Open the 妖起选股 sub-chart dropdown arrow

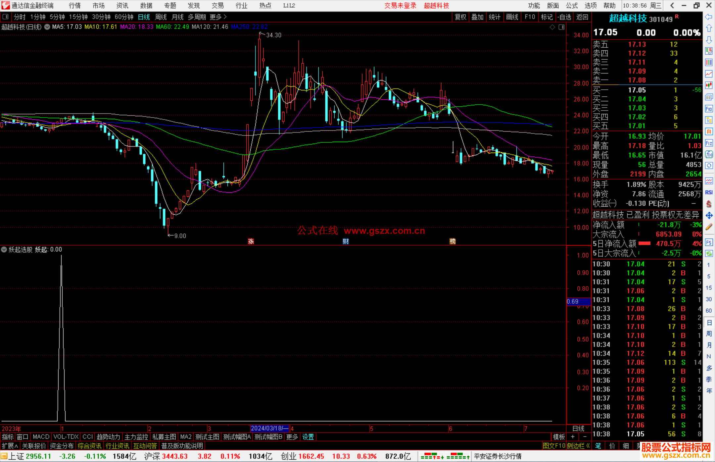pyautogui.click(x=4, y=249)
